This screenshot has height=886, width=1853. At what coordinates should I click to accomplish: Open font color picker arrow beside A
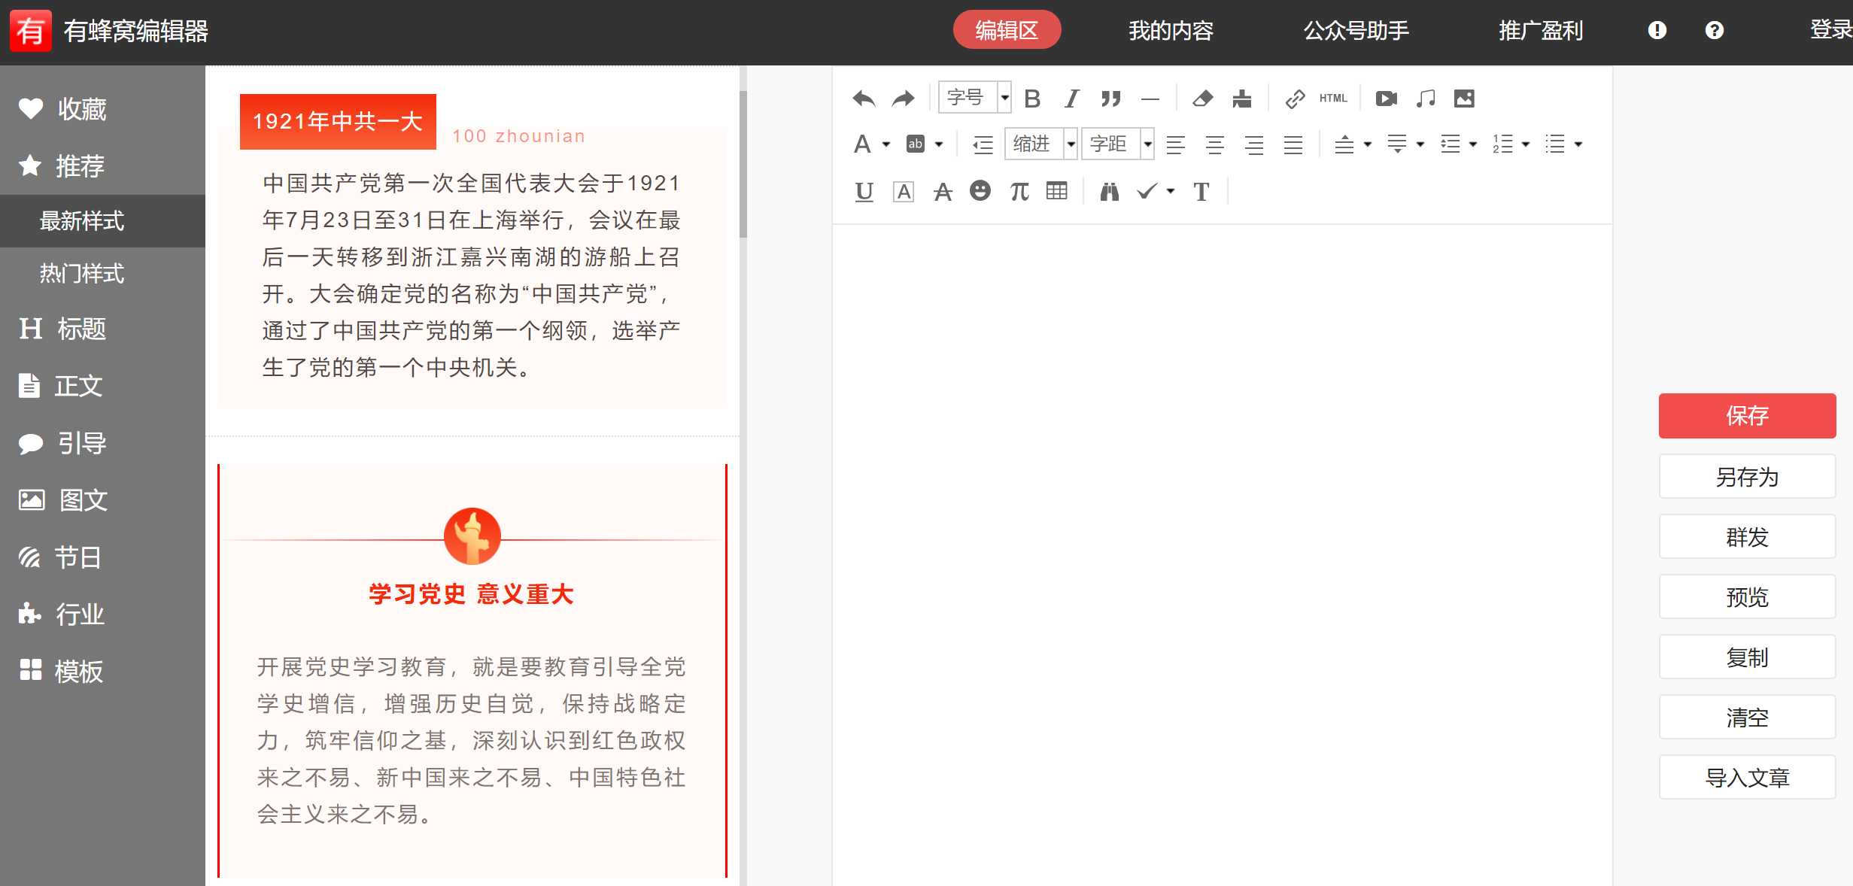click(x=886, y=144)
